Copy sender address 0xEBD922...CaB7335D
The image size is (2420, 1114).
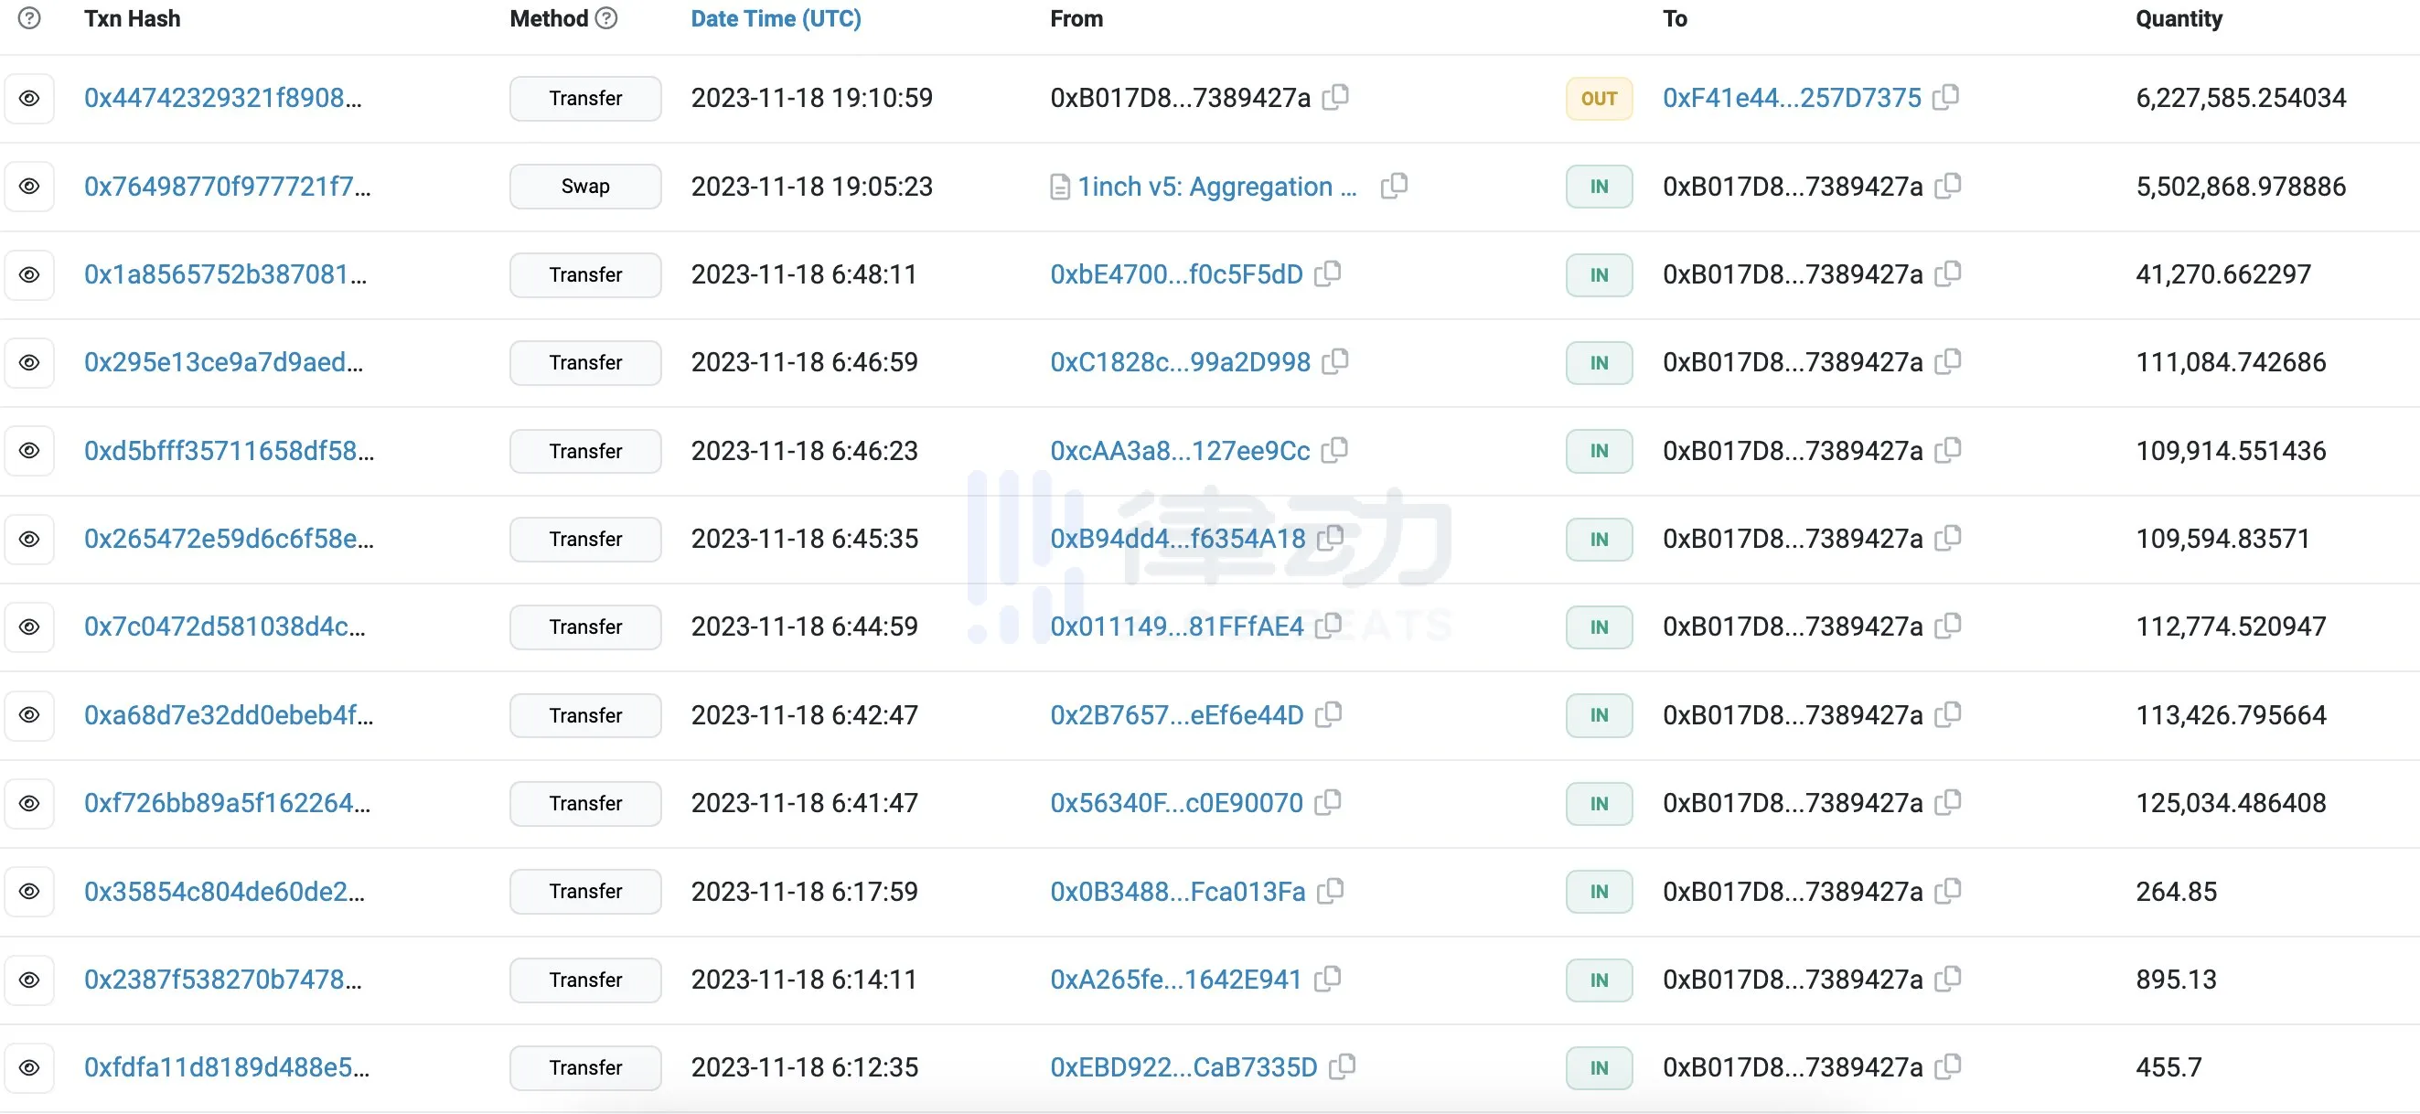point(1343,1066)
